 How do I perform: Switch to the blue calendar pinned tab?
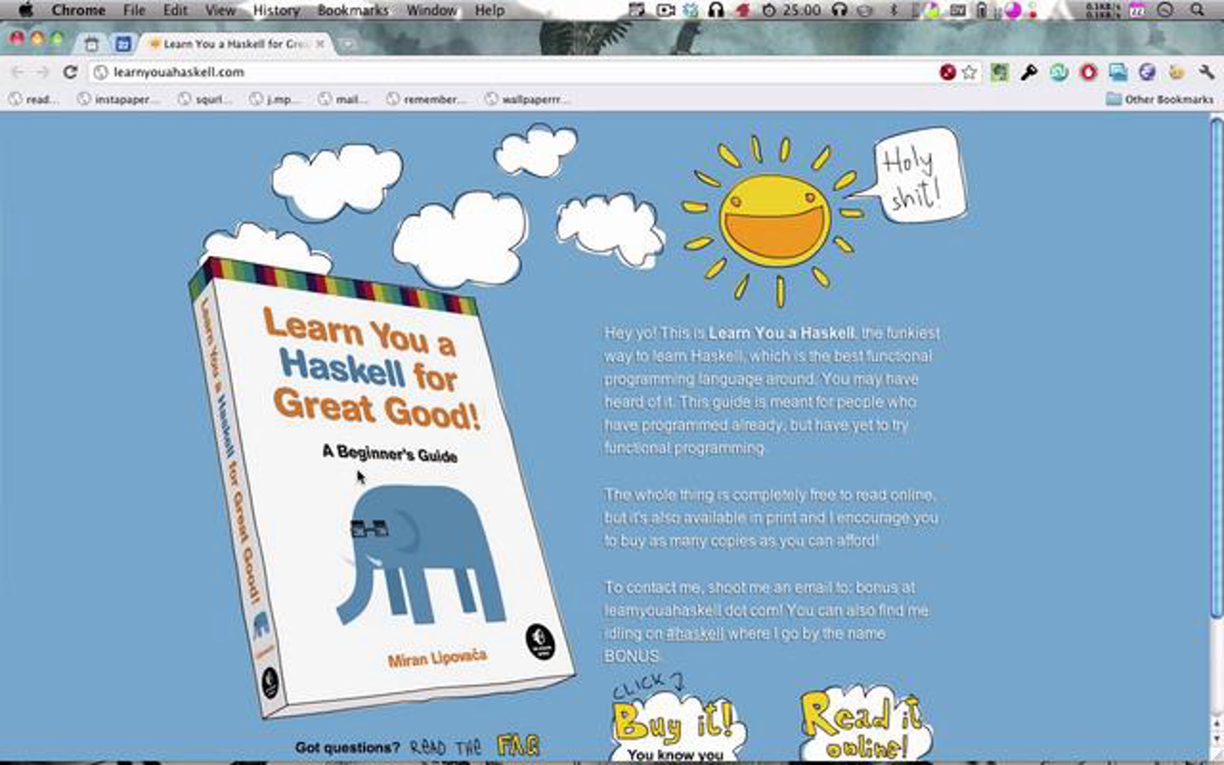click(122, 44)
